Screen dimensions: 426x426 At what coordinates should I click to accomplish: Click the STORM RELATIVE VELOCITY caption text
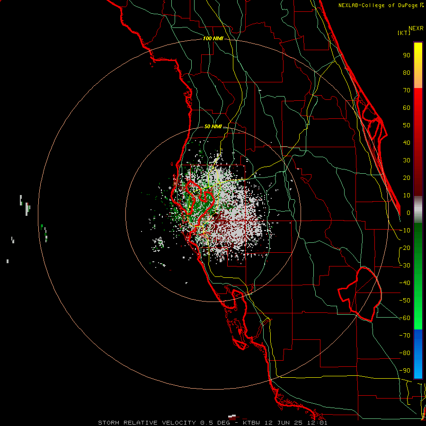pos(147,423)
